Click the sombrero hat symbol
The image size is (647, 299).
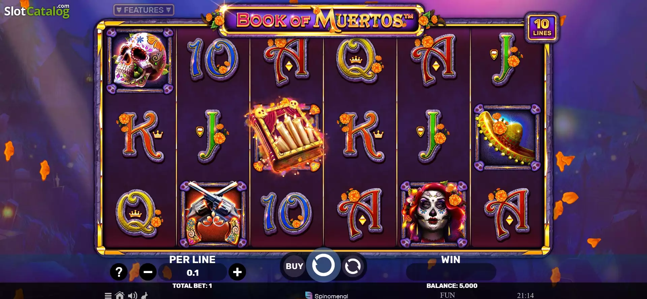(x=507, y=137)
